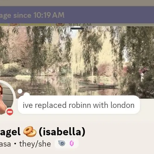Tap the they/she pronouns text

click(x=35, y=144)
